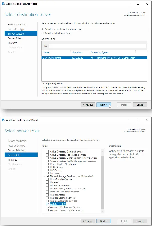Click the roles list scroll-down arrow
The width and height of the screenshot is (152, 226).
pos(102,211)
